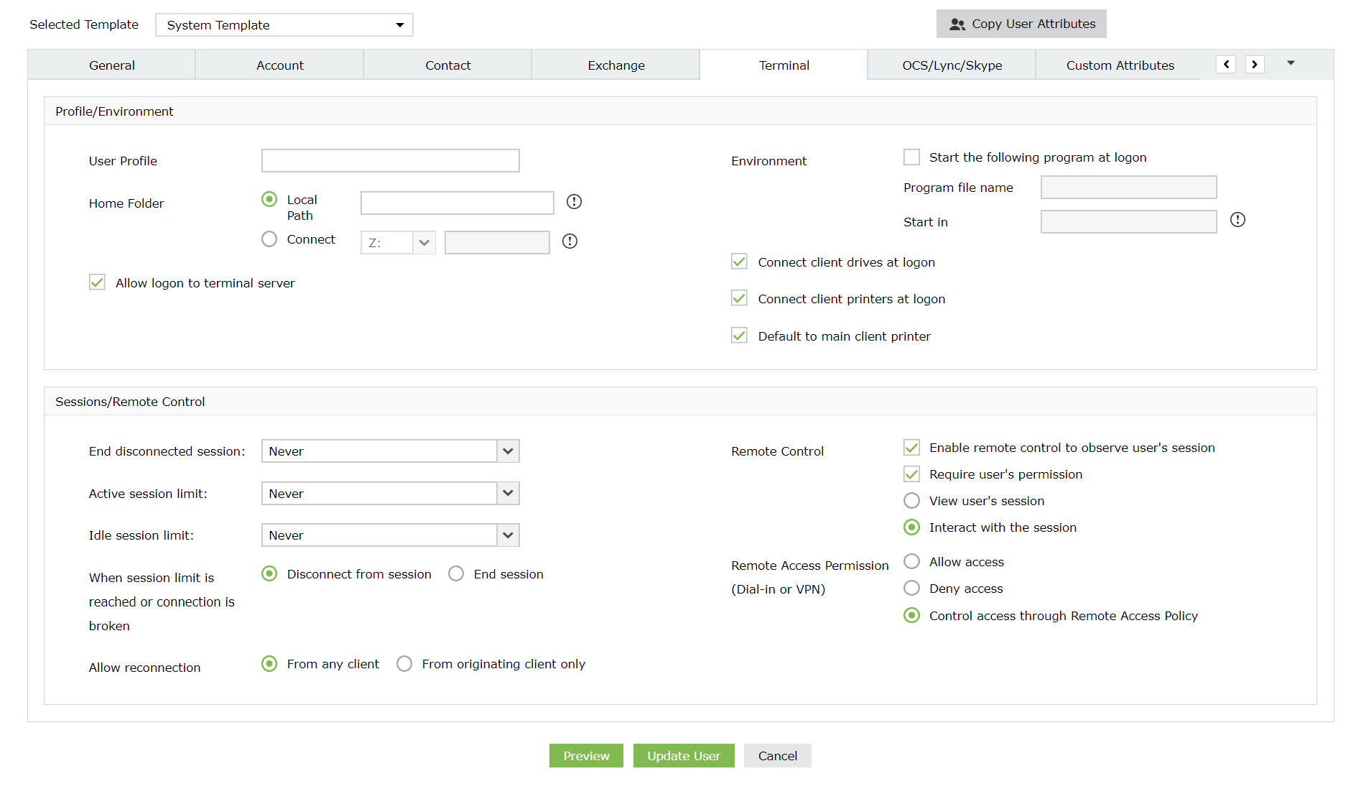Click the Preview button
1361x789 pixels.
tap(586, 756)
